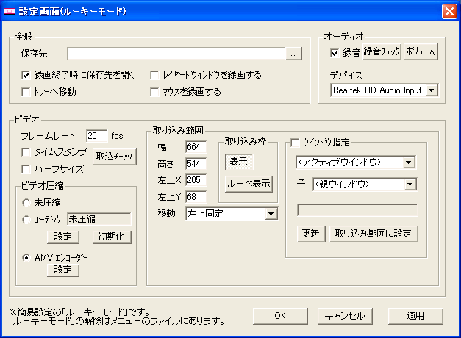461x338 pixels.
Task: Open the 設定 button under AMV エンコーダー
Action: pyautogui.click(x=63, y=270)
